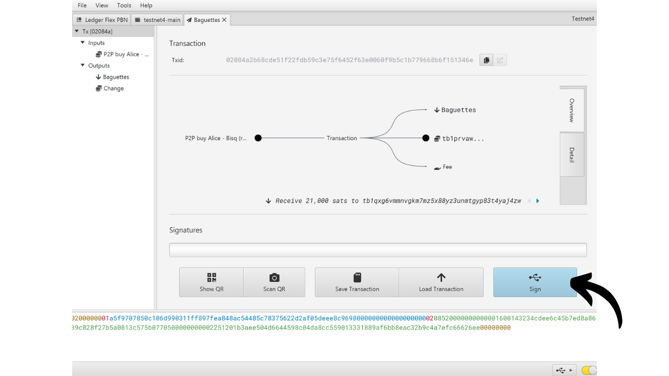Collapse the Outputs tree section
The height and width of the screenshot is (376, 669).
click(x=83, y=66)
